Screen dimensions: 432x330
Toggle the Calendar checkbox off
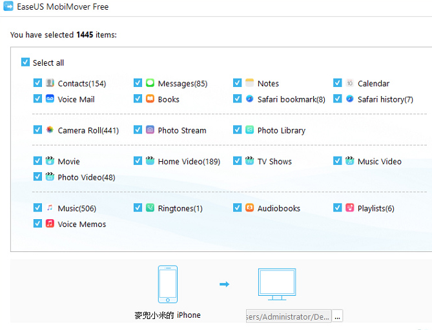(x=338, y=82)
